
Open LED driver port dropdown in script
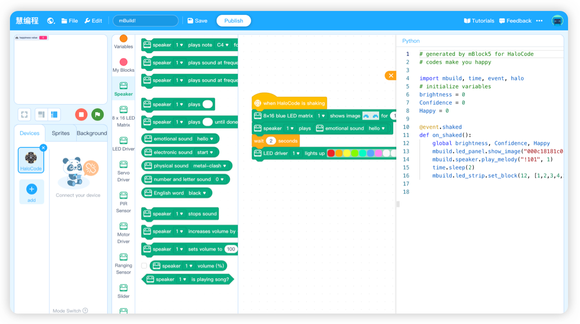coord(296,154)
